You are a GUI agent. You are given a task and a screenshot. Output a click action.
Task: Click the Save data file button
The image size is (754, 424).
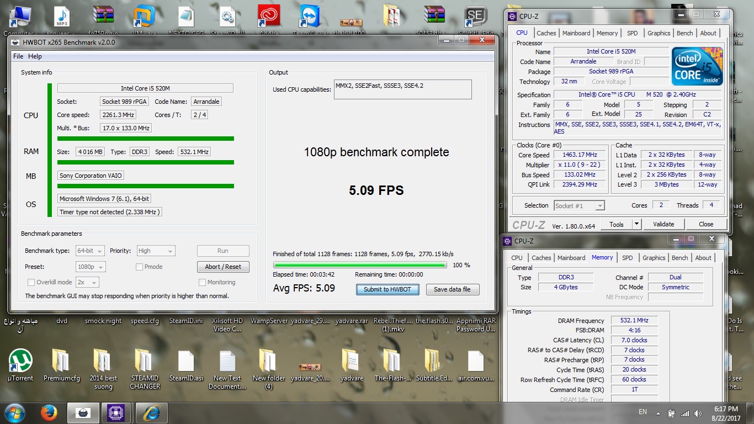pyautogui.click(x=452, y=289)
